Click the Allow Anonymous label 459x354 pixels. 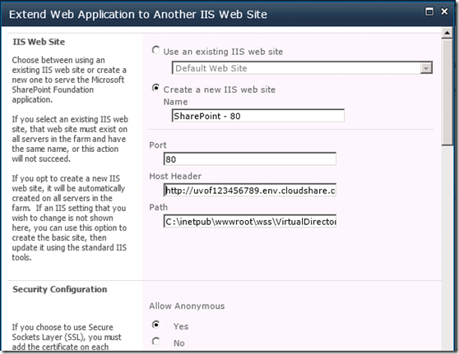coord(187,306)
